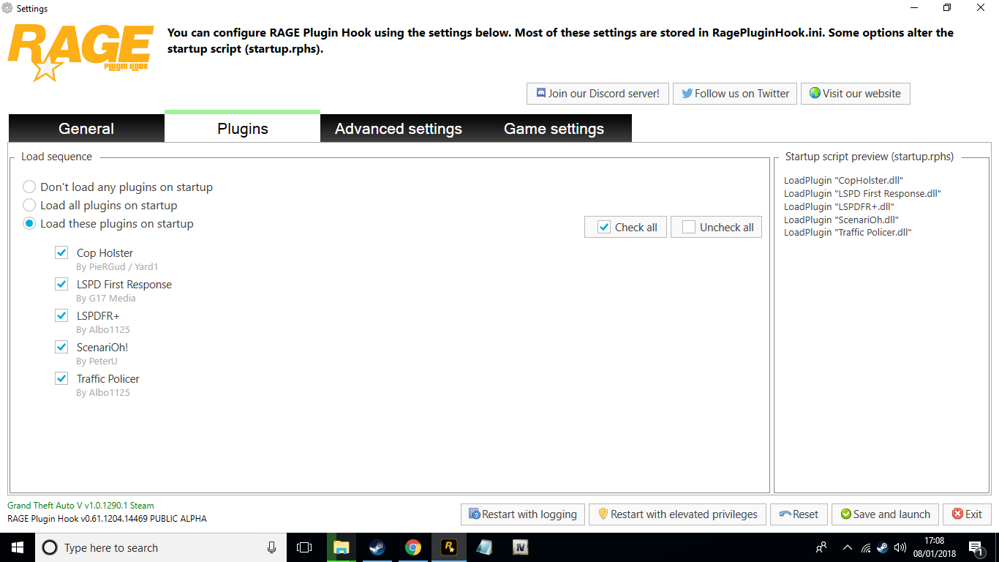Viewport: 999px width, 562px height.
Task: Disable the LSPDFR+ plugin checkbox
Action: pos(61,315)
